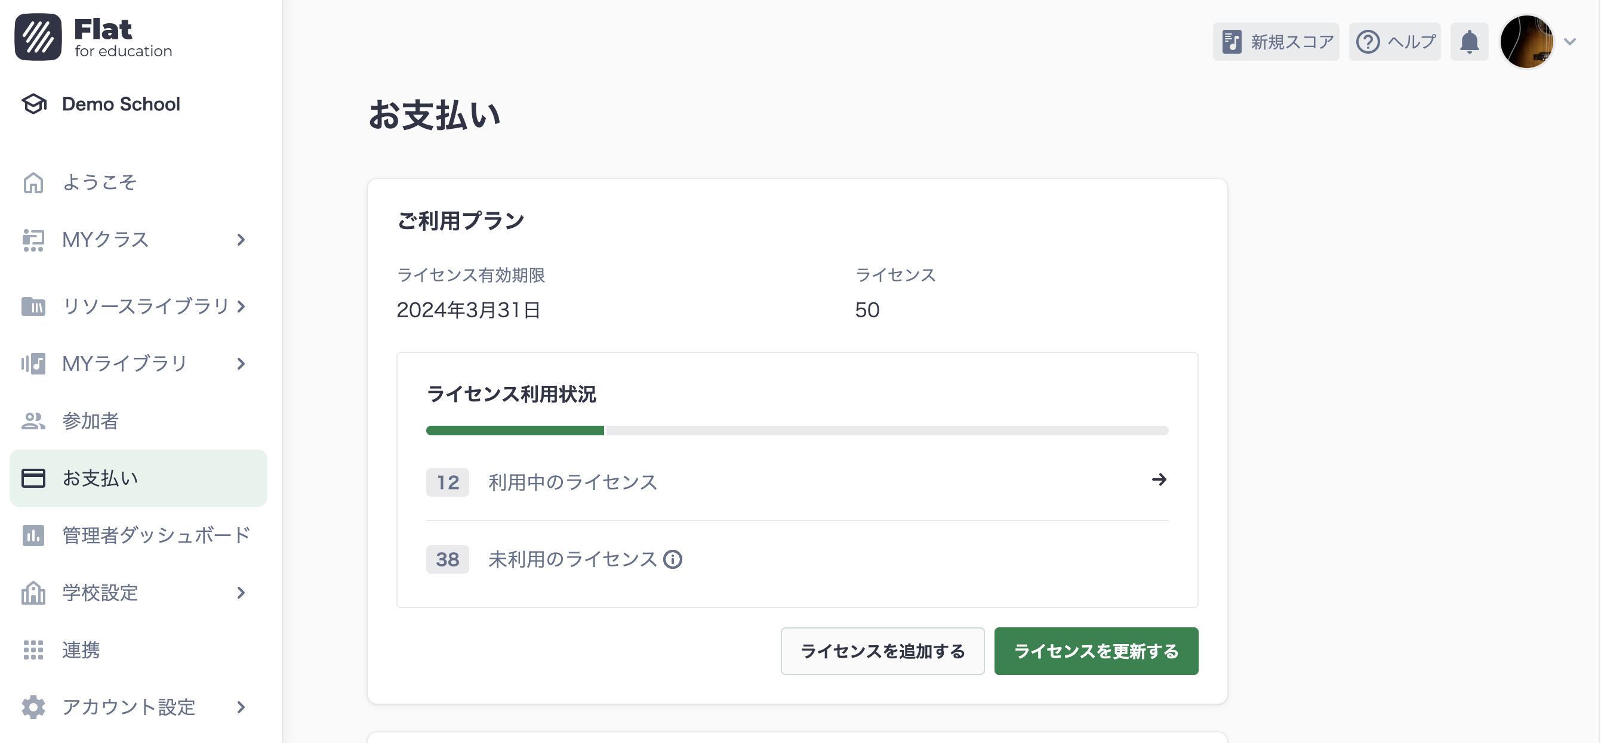This screenshot has height=743, width=1601.
Task: Open the 連携 integrations section
Action: pos(80,650)
